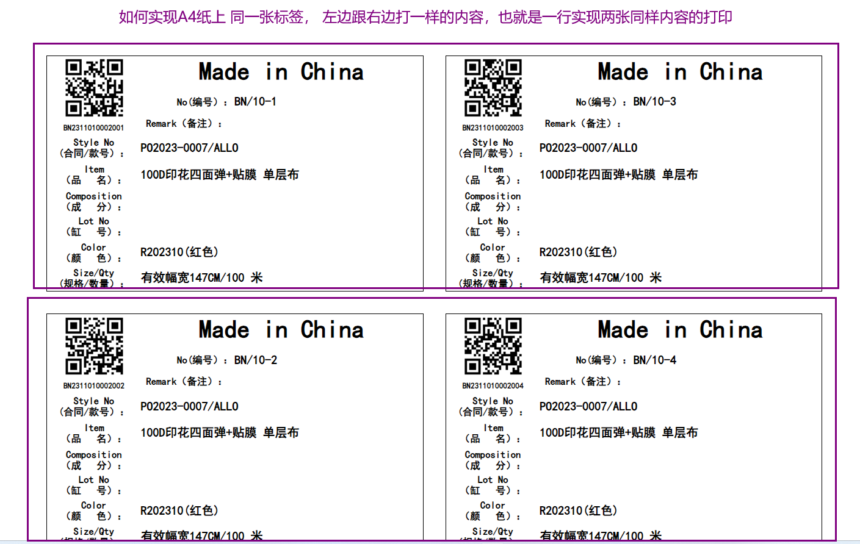Select serial number BN2311010002001 under QR code

tap(93, 128)
